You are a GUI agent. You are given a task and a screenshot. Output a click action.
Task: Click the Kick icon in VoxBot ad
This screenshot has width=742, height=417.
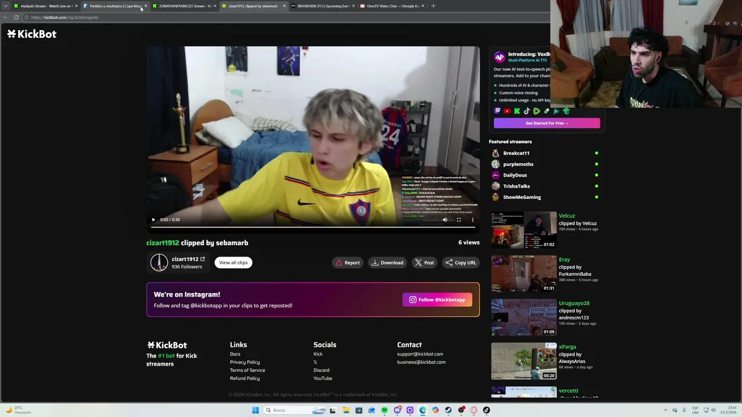[517, 111]
